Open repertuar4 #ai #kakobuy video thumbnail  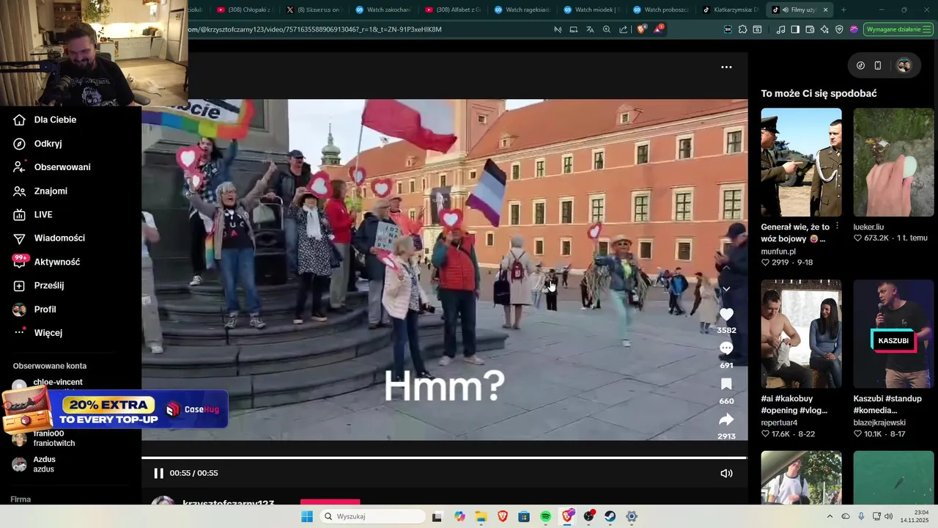(x=801, y=334)
